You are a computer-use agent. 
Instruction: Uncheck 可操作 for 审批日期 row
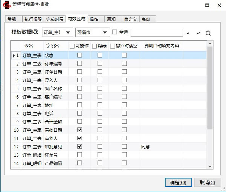point(79,130)
